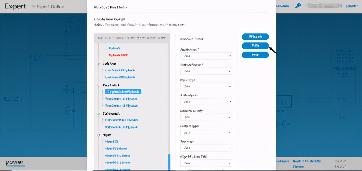Click the Logout link
Screen dimensions: 362x171
click(352, 6)
